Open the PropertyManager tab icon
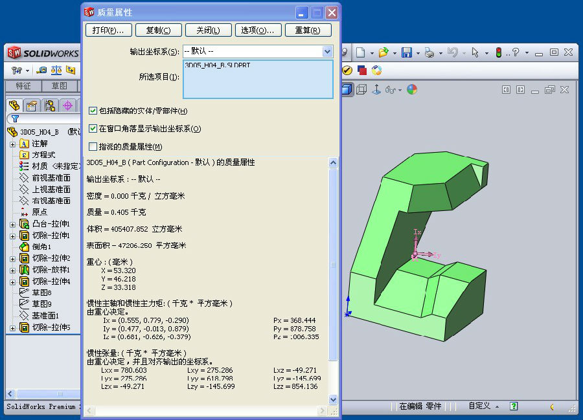Image resolution: width=583 pixels, height=420 pixels. 31,105
